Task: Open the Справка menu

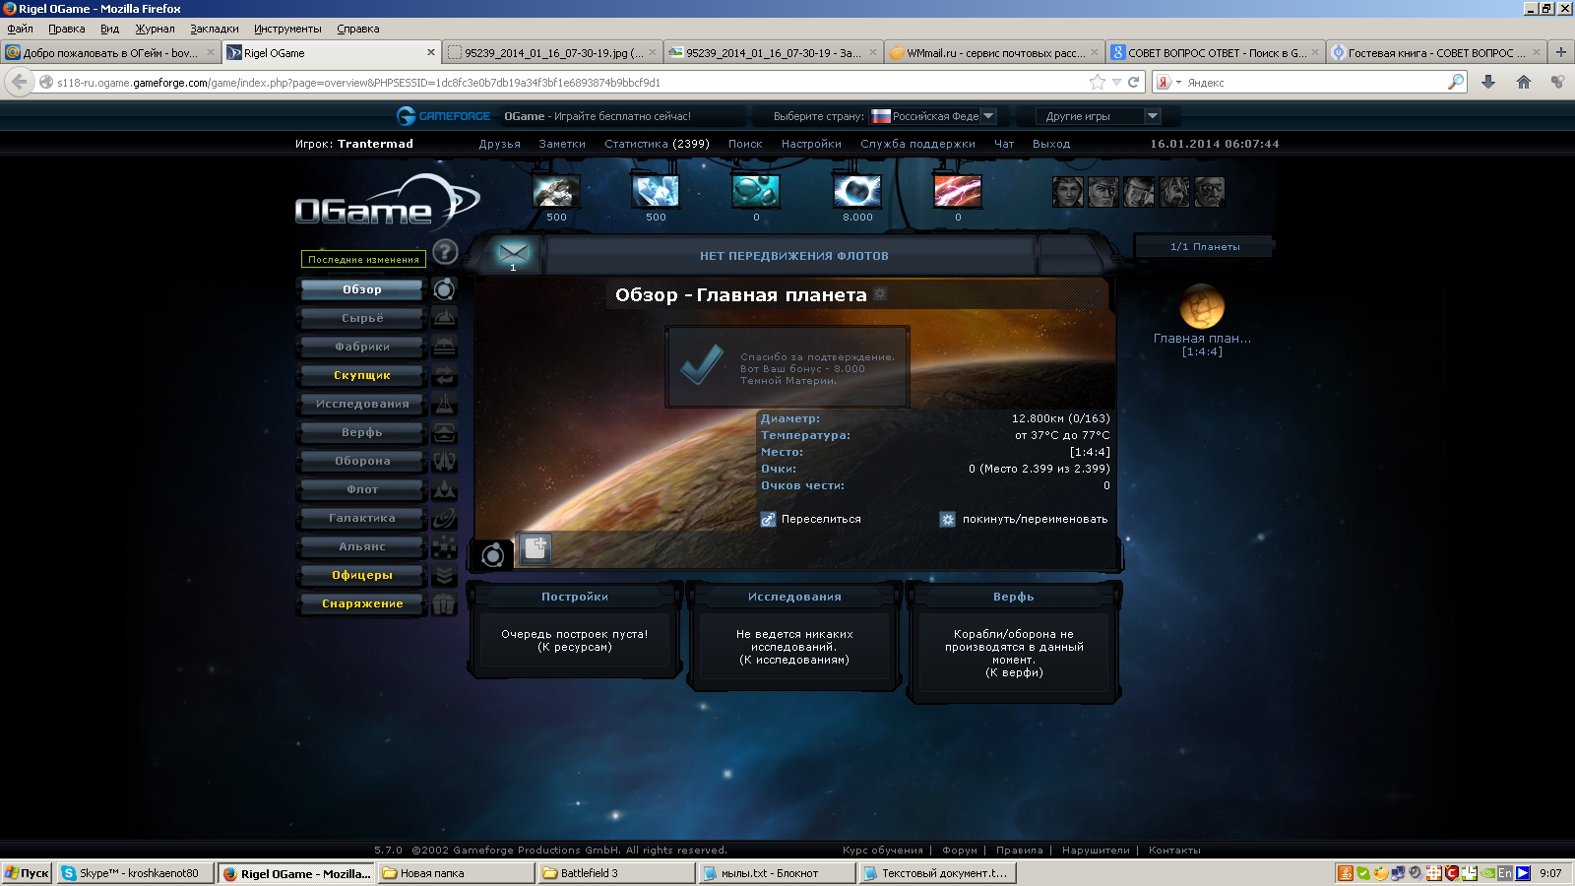Action: point(357,29)
